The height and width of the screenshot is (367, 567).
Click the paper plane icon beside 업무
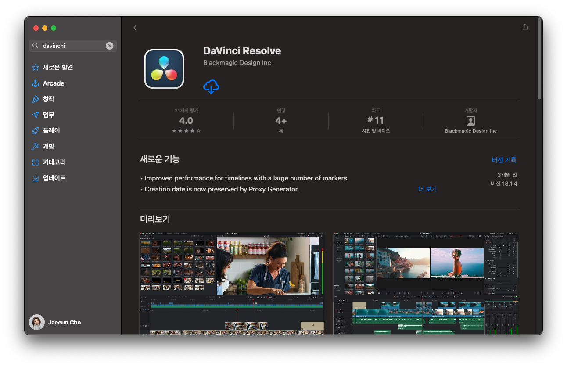click(36, 115)
